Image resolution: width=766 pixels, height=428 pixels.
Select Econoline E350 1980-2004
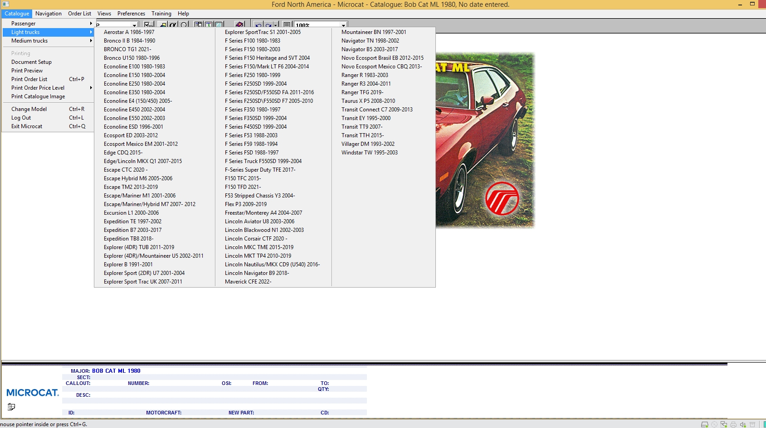click(134, 92)
